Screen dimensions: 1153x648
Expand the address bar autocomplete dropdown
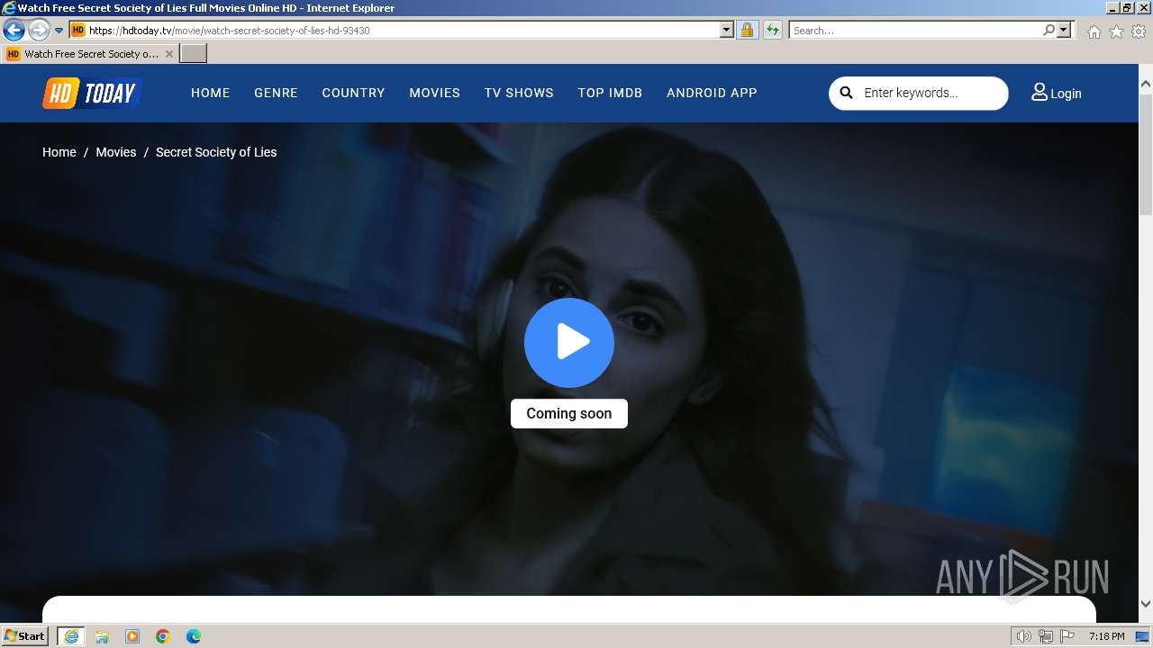pos(727,30)
